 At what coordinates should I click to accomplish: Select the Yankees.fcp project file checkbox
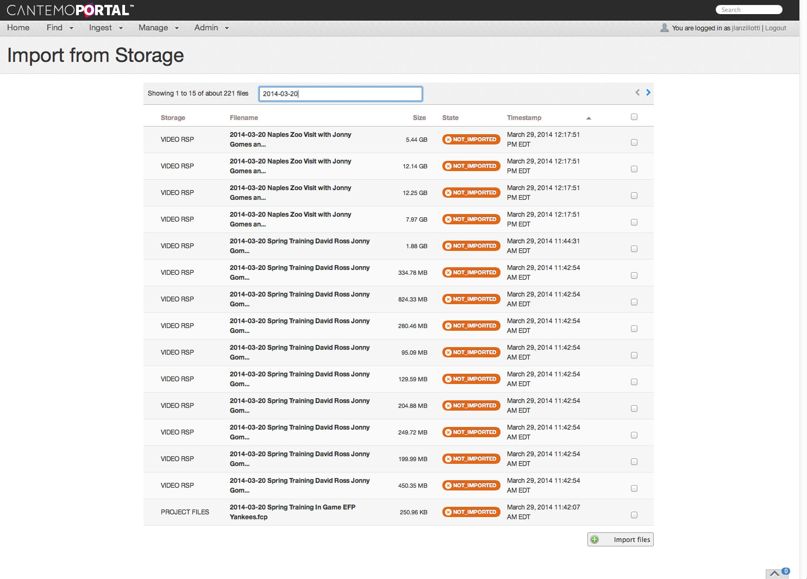(x=634, y=515)
